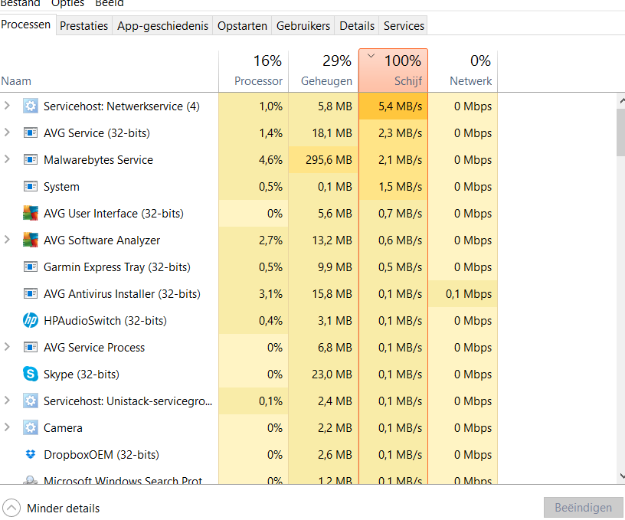The image size is (625, 520).
Task: Expand the AVG Service (32-bits) row
Action: [8, 132]
